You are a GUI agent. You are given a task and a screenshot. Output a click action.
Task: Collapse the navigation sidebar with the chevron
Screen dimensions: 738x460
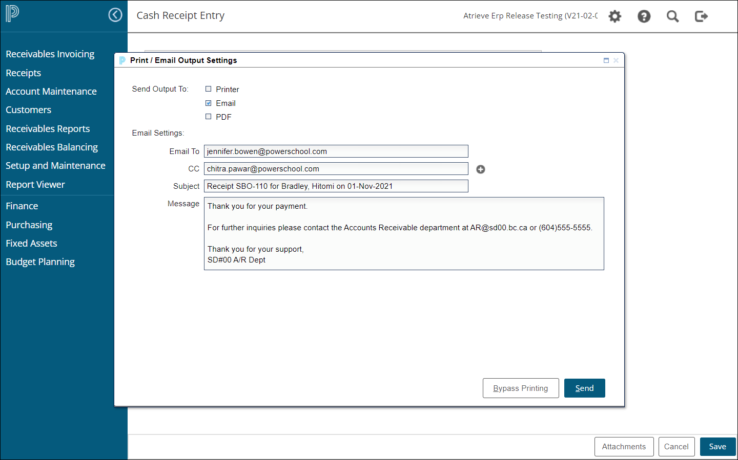tap(115, 15)
